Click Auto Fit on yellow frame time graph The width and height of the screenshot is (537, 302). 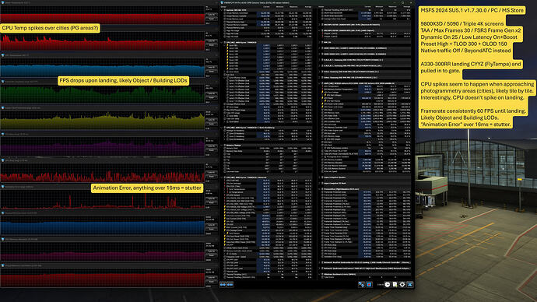(212, 120)
